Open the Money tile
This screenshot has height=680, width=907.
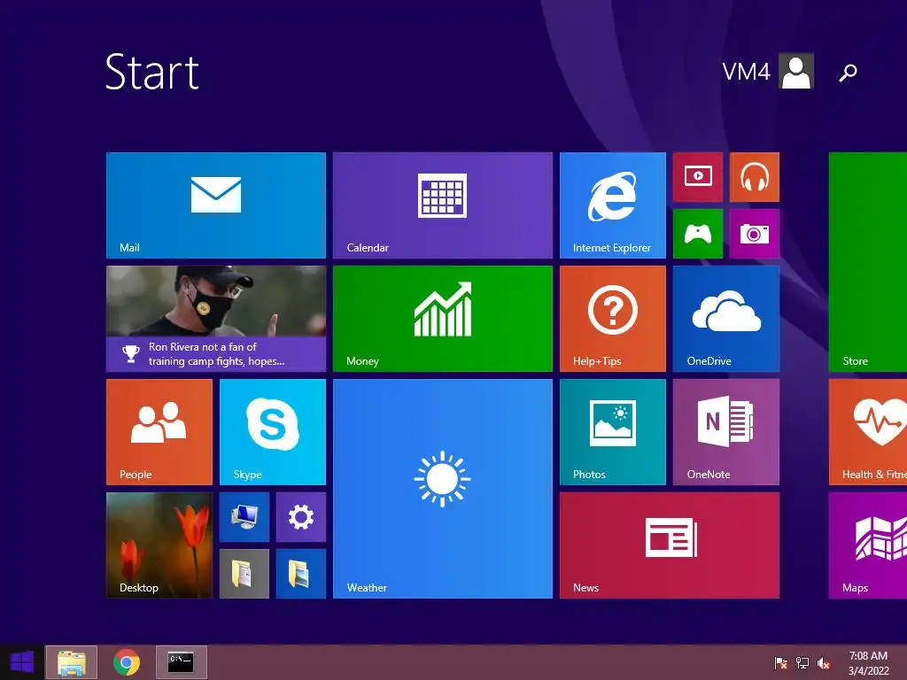(443, 319)
